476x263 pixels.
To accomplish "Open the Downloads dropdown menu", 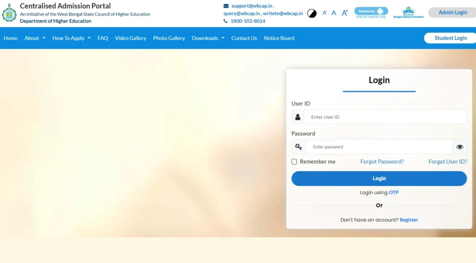I will [x=208, y=38].
